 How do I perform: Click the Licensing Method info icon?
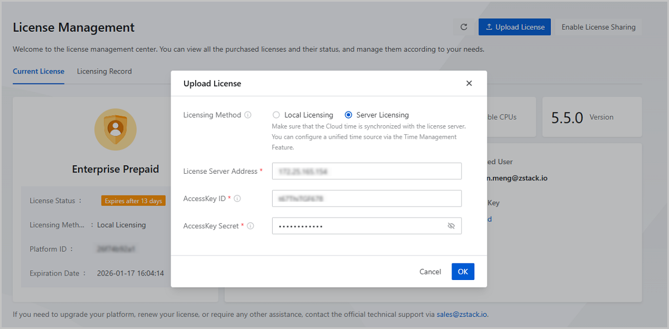248,115
